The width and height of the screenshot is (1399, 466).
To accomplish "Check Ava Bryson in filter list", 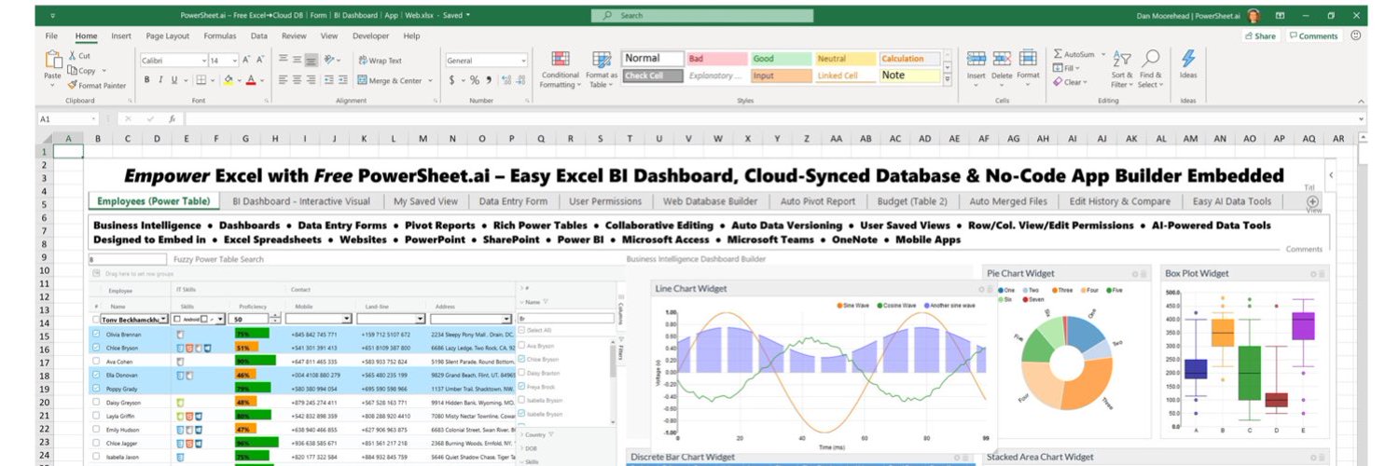I will click(x=522, y=345).
